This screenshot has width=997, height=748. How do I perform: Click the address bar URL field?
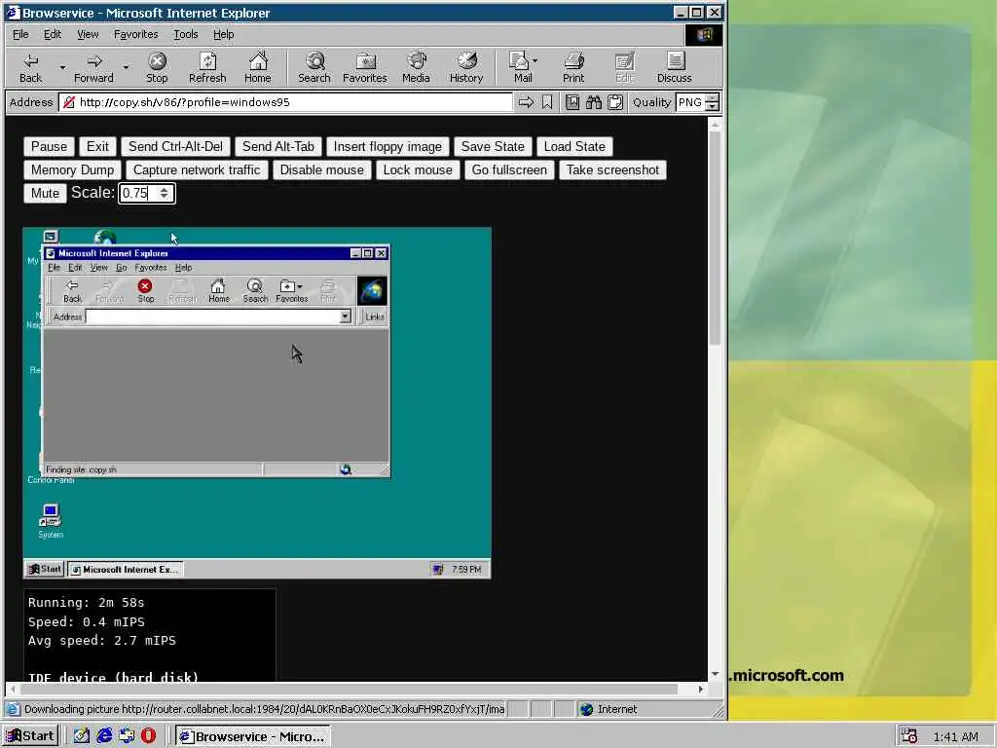(285, 102)
